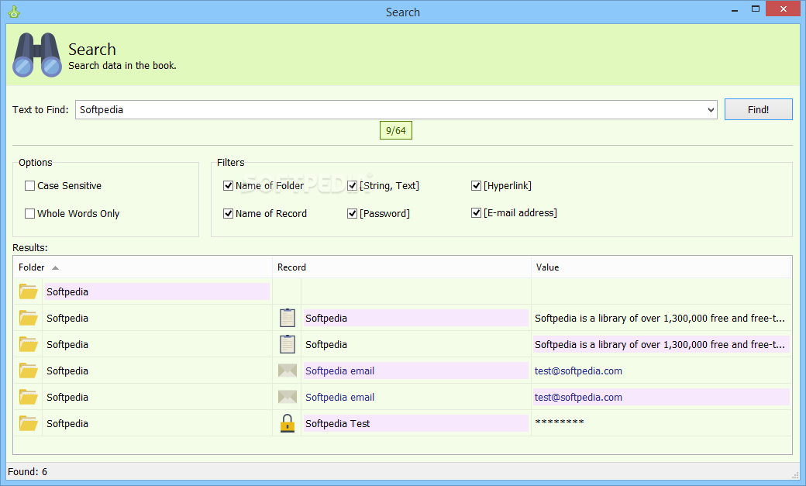
Task: Maximize the Search window
Action: [x=755, y=9]
